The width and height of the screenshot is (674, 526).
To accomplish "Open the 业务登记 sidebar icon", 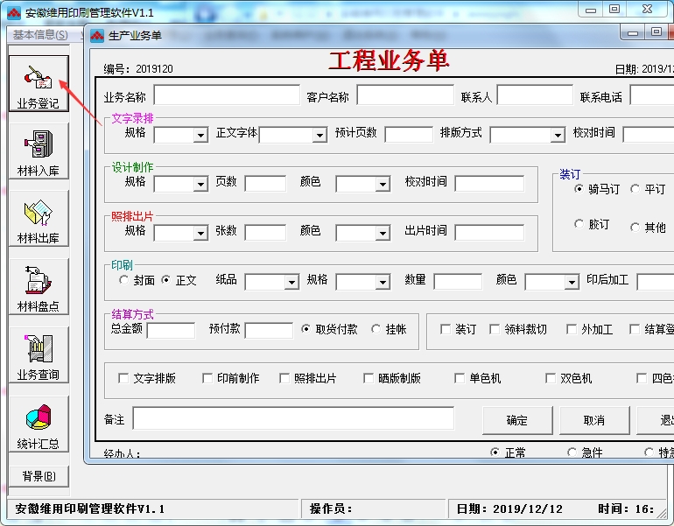I will point(38,84).
